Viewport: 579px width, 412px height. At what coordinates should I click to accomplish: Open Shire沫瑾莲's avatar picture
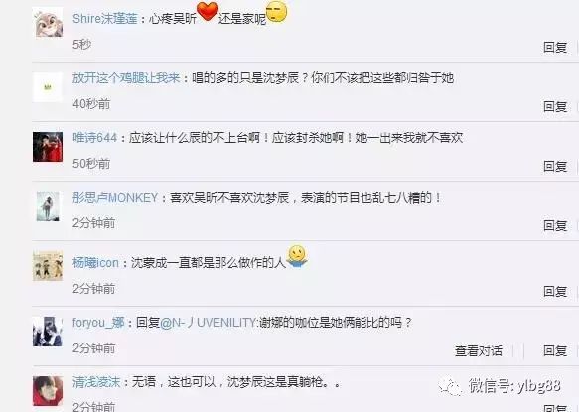click(48, 23)
